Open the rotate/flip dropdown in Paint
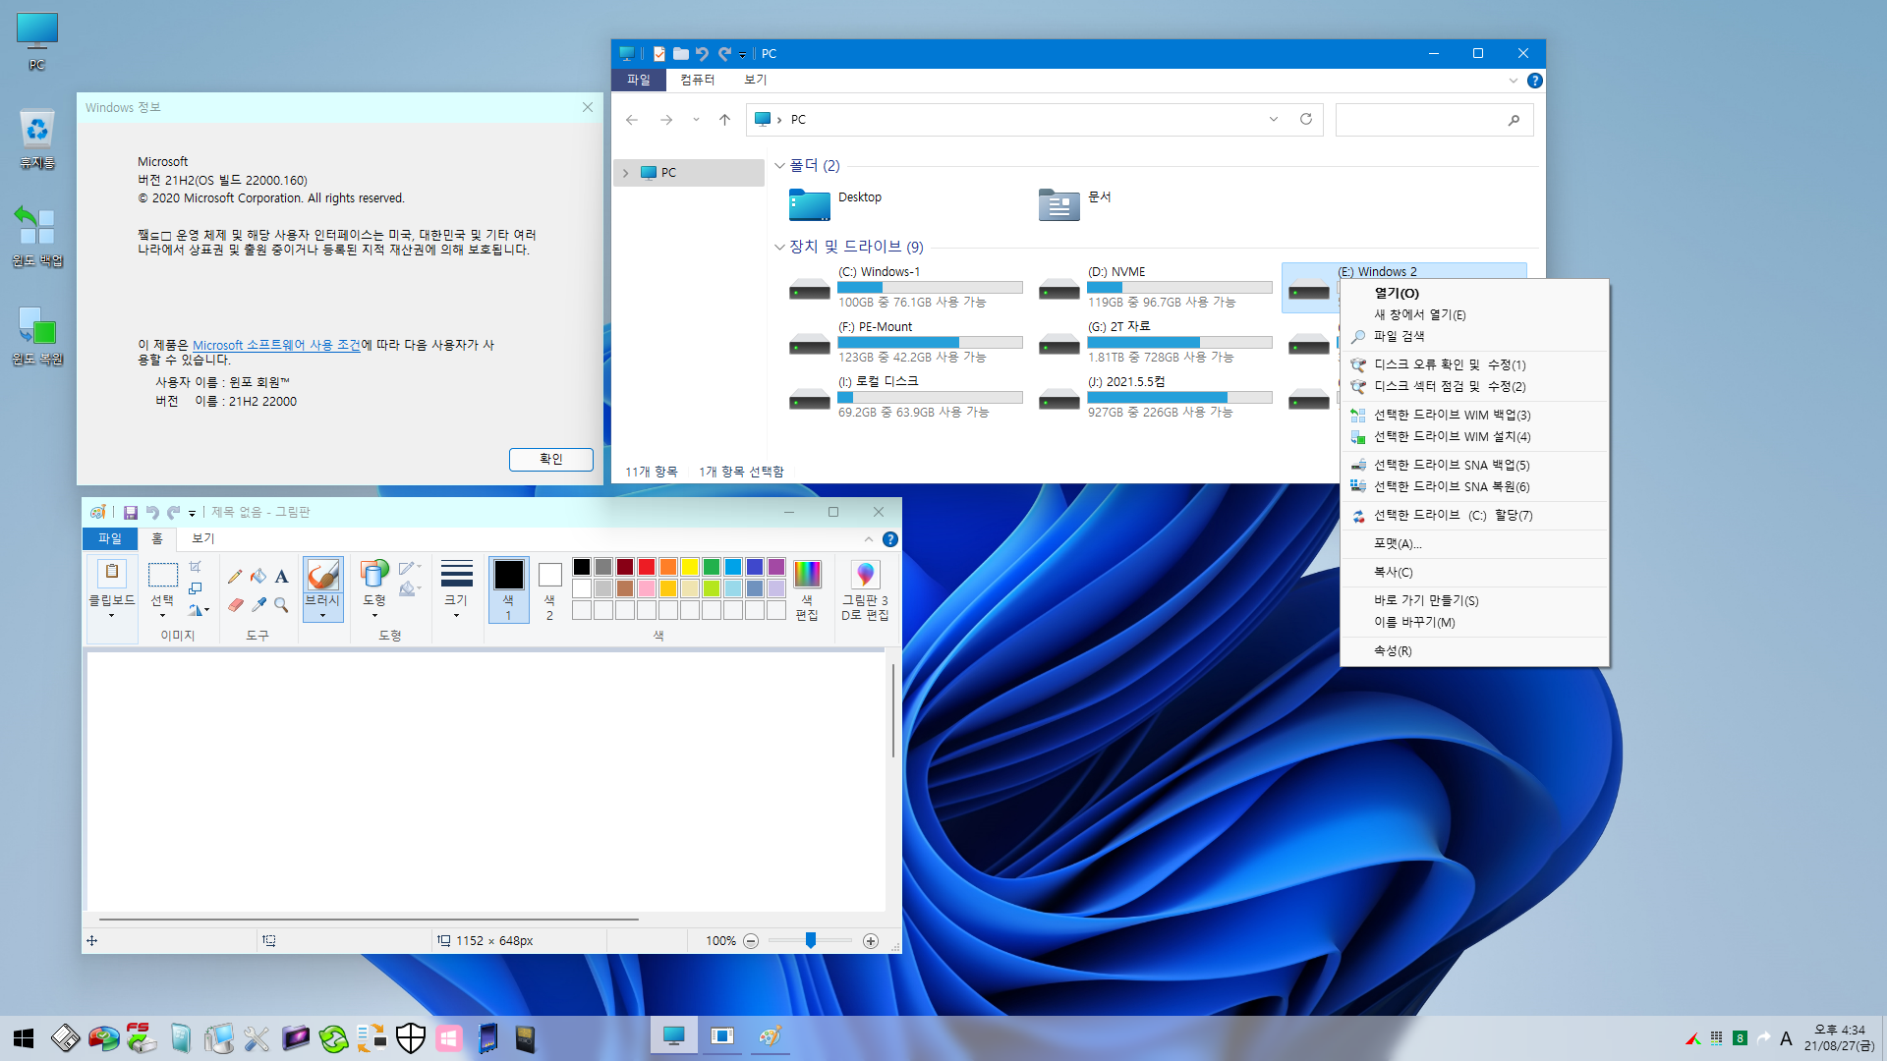Viewport: 1887px width, 1061px height. coord(199,610)
